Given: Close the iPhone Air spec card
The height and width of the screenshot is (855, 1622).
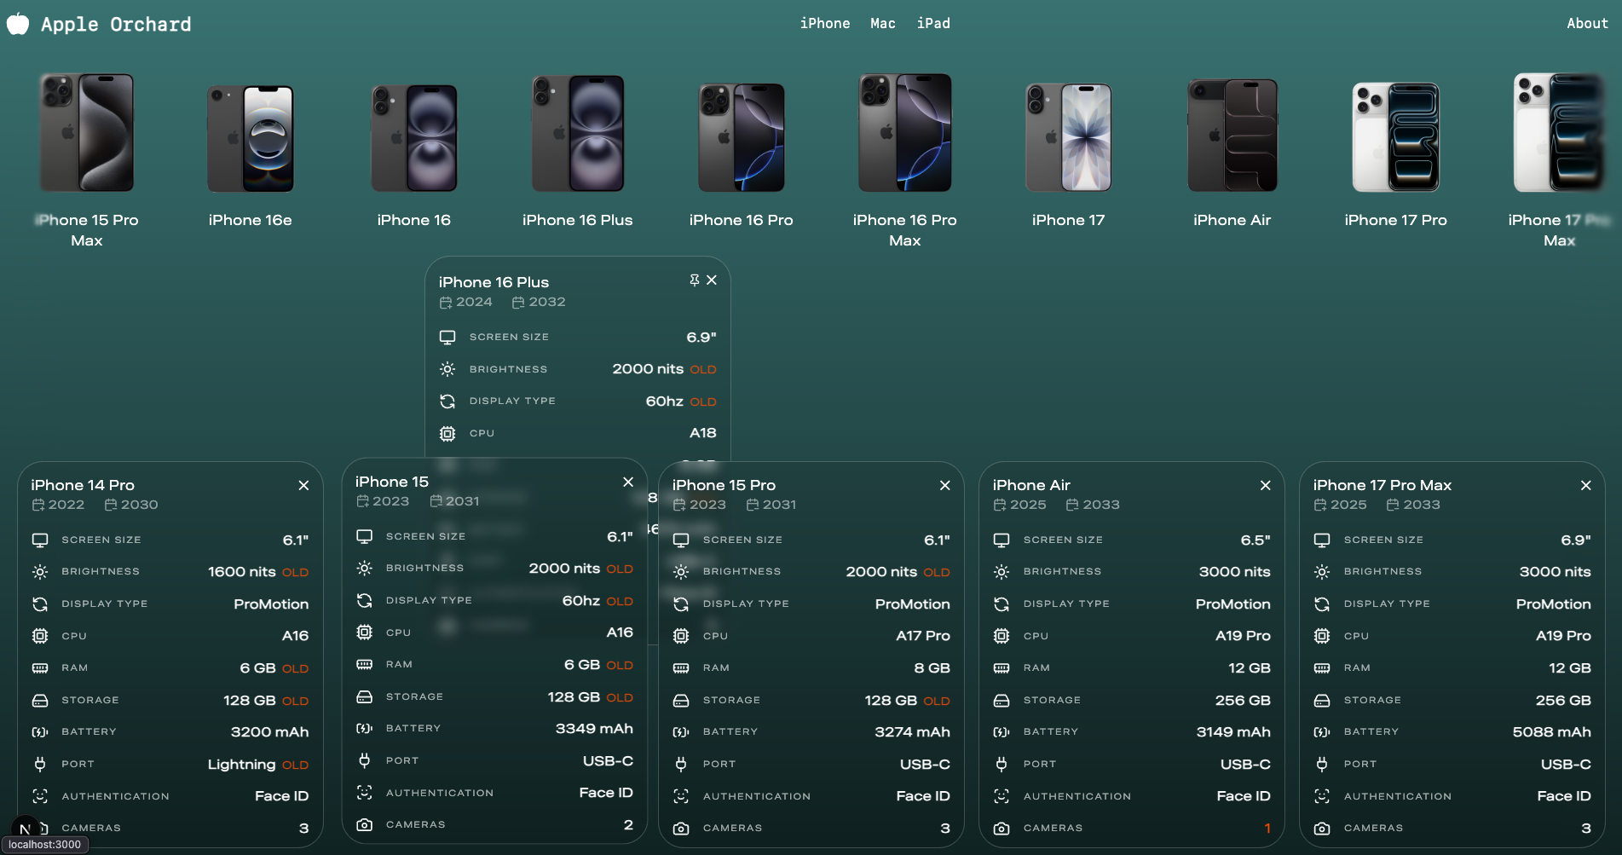Looking at the screenshot, I should tap(1265, 485).
